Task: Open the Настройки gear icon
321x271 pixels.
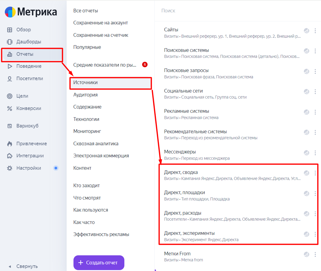Action: [9, 168]
